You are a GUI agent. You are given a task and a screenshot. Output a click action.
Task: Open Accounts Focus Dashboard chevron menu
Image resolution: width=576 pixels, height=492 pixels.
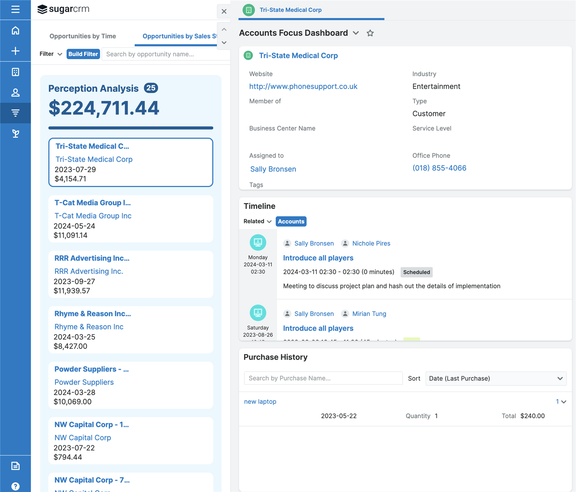(x=356, y=33)
